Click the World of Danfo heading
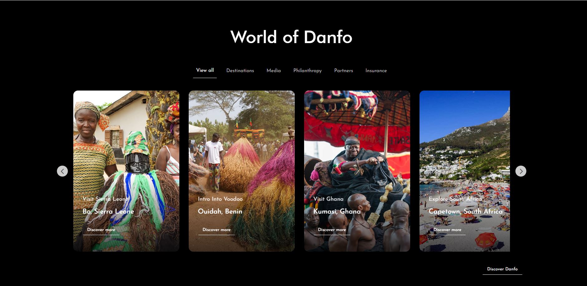Screen dimensions: 587x286 pyautogui.click(x=291, y=37)
